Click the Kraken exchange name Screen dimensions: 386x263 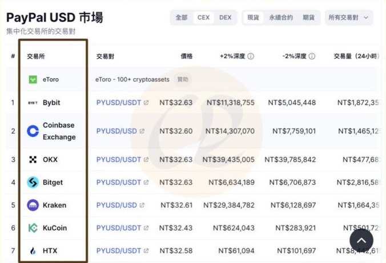pyautogui.click(x=54, y=205)
